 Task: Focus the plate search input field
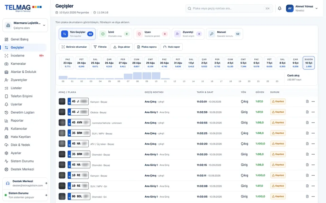pos(229,8)
